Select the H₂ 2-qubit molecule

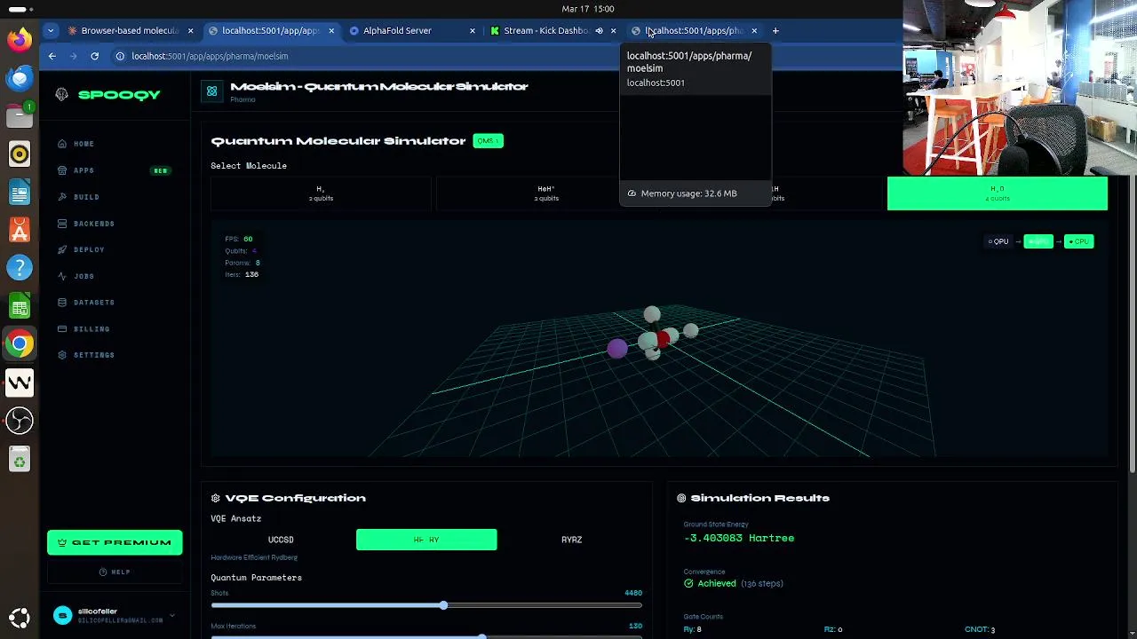(x=321, y=193)
